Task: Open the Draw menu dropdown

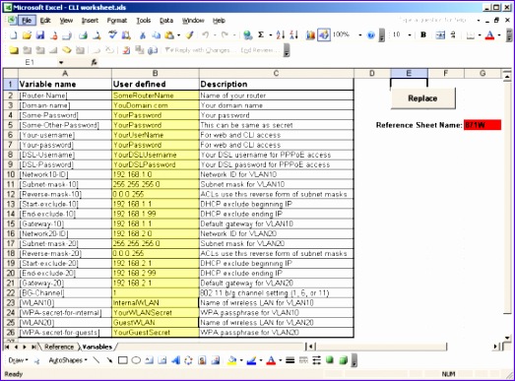Action: [x=18, y=360]
